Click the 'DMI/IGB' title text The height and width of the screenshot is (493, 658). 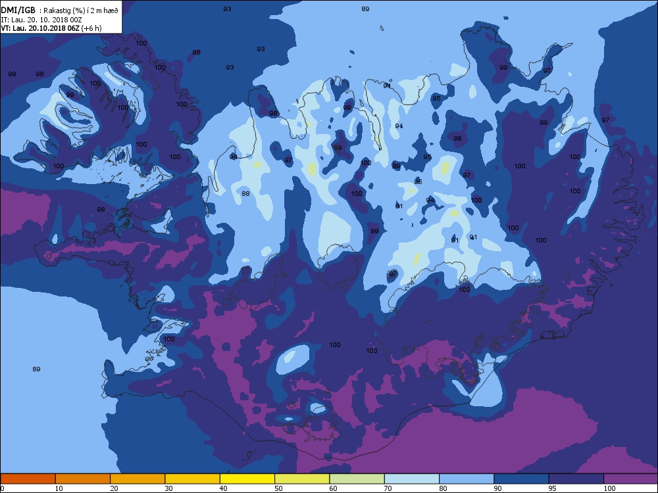pyautogui.click(x=18, y=11)
